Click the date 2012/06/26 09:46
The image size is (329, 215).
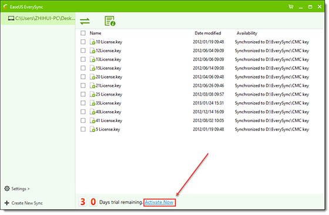point(209,86)
